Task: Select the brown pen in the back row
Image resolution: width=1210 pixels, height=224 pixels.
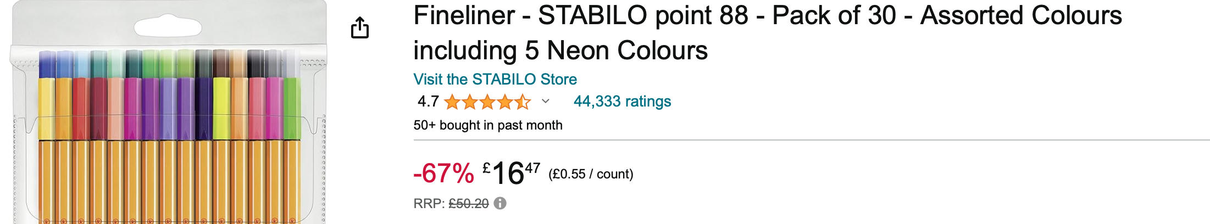Action: pyautogui.click(x=221, y=63)
